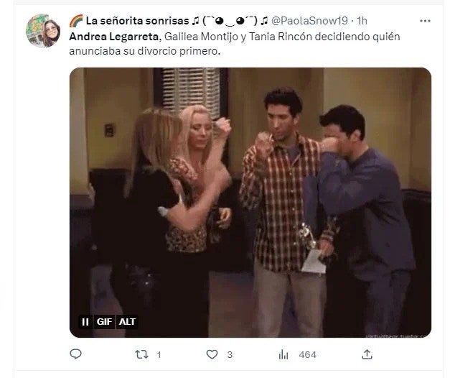
Task: Click the 464 views count
Action: coord(308,355)
